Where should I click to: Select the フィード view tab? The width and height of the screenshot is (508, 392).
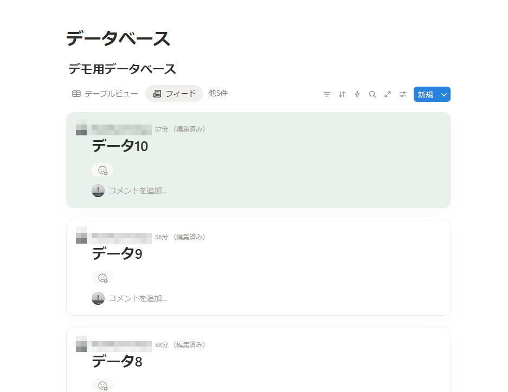click(174, 94)
